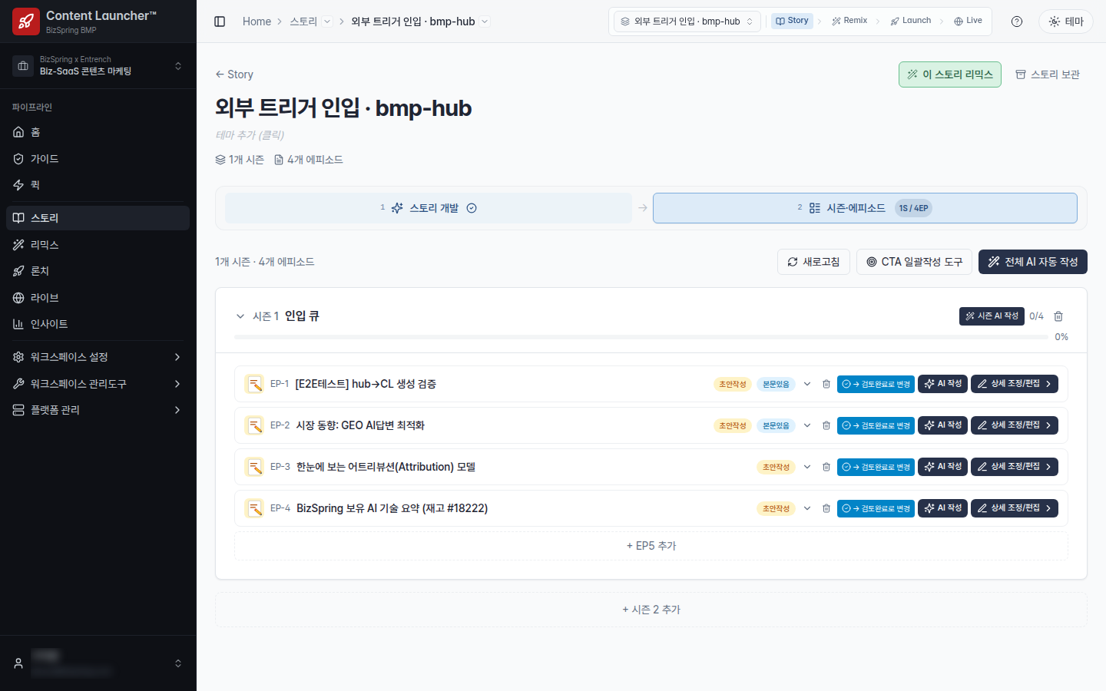Collapse the 시즌 1 인입 큐 section chevron
Screen dimensions: 1106x691
coord(240,316)
